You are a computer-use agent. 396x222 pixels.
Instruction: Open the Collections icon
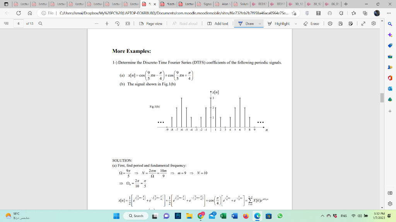coord(365,13)
